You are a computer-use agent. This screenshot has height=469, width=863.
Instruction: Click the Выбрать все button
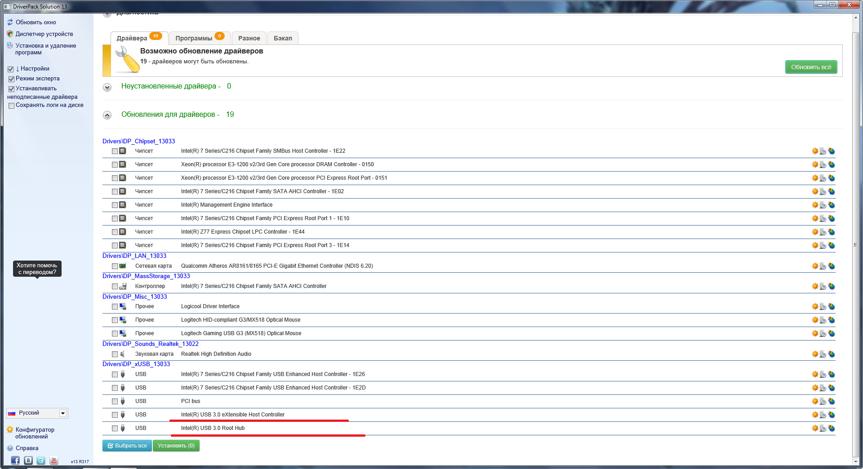point(127,446)
